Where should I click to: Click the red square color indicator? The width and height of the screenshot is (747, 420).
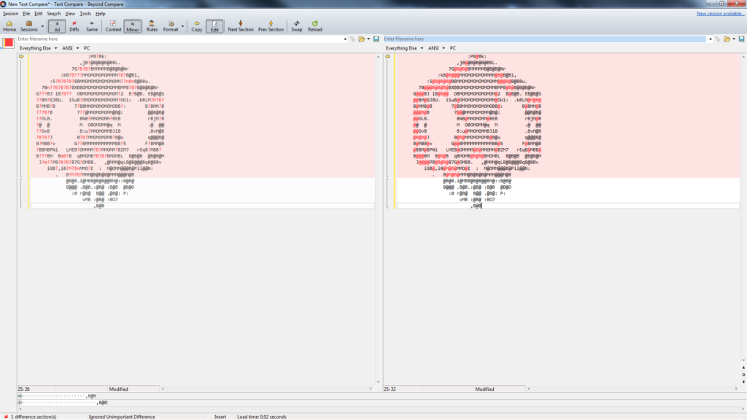pos(9,42)
